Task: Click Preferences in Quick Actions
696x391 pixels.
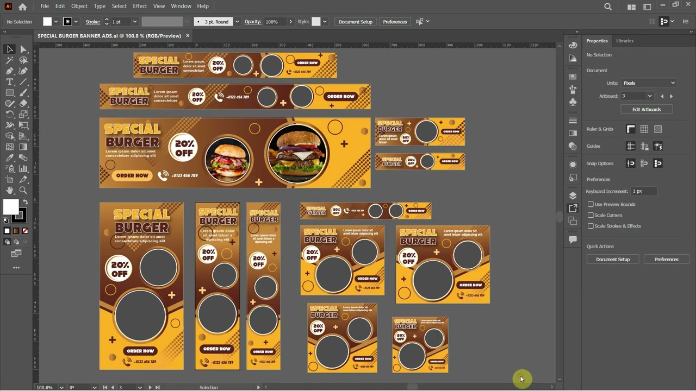Action: (667, 259)
